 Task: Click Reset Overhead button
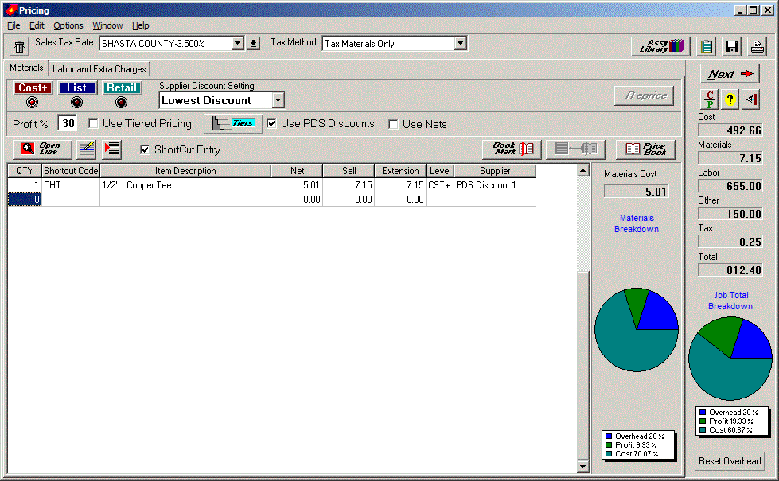coord(730,460)
